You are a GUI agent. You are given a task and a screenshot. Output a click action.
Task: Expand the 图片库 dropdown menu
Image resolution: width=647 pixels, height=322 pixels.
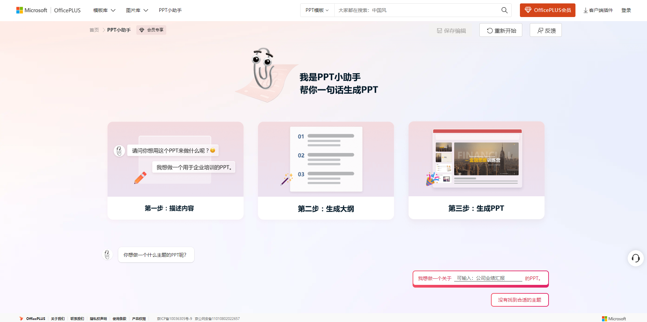[x=136, y=10]
